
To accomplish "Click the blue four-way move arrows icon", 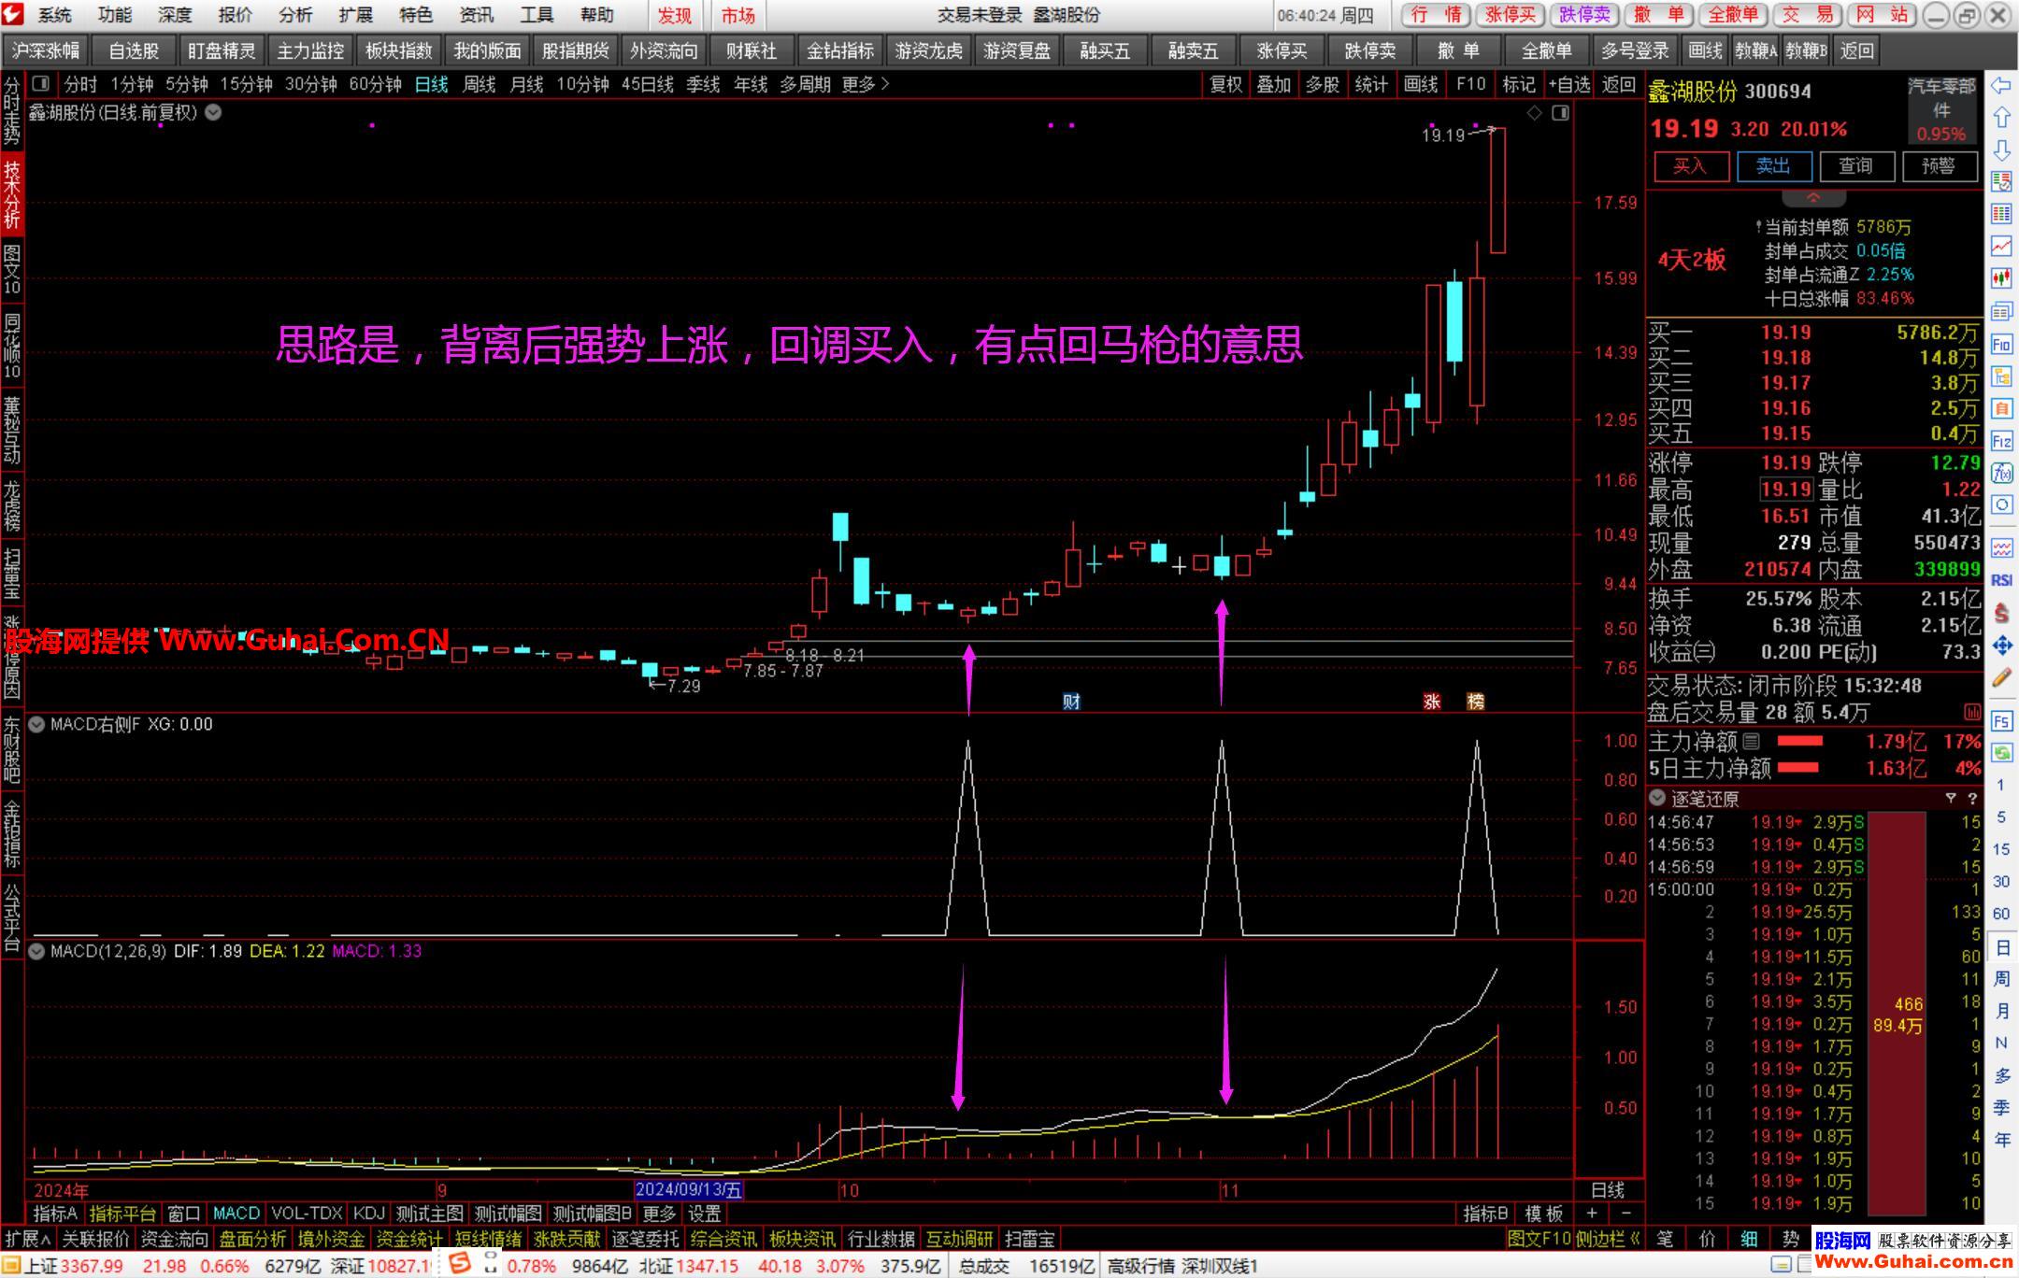I will point(2001,645).
